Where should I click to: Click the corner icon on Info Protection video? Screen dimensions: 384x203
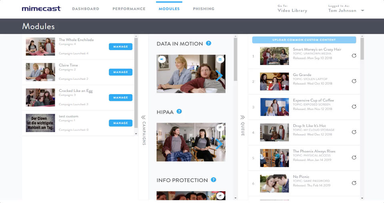(220, 196)
